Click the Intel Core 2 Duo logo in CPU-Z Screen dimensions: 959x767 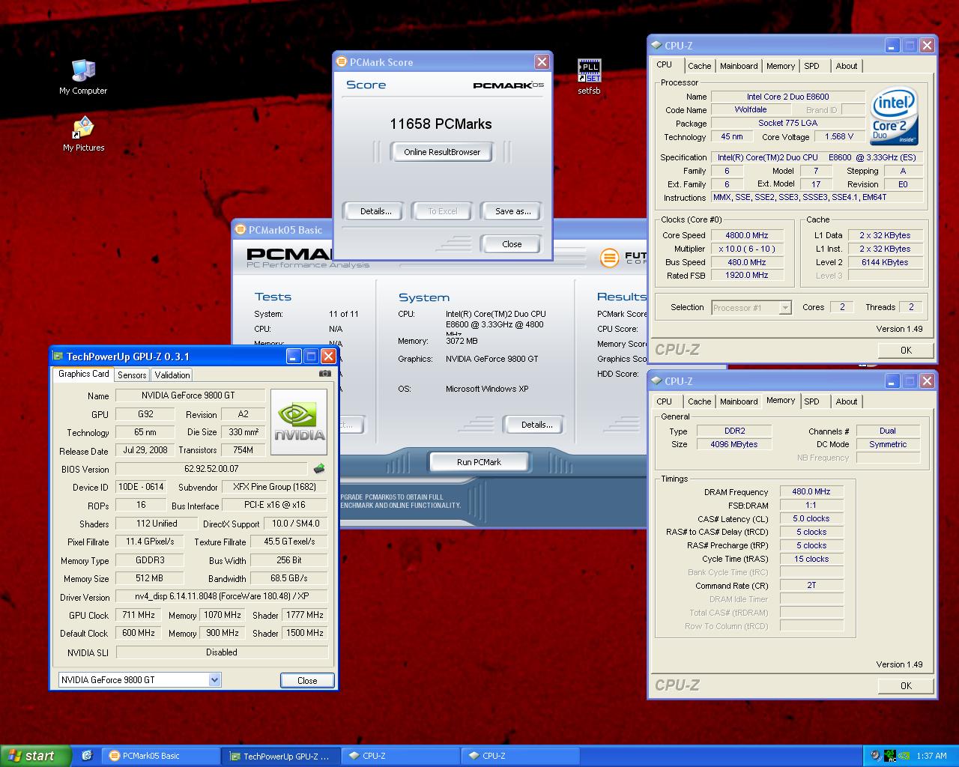click(x=894, y=118)
